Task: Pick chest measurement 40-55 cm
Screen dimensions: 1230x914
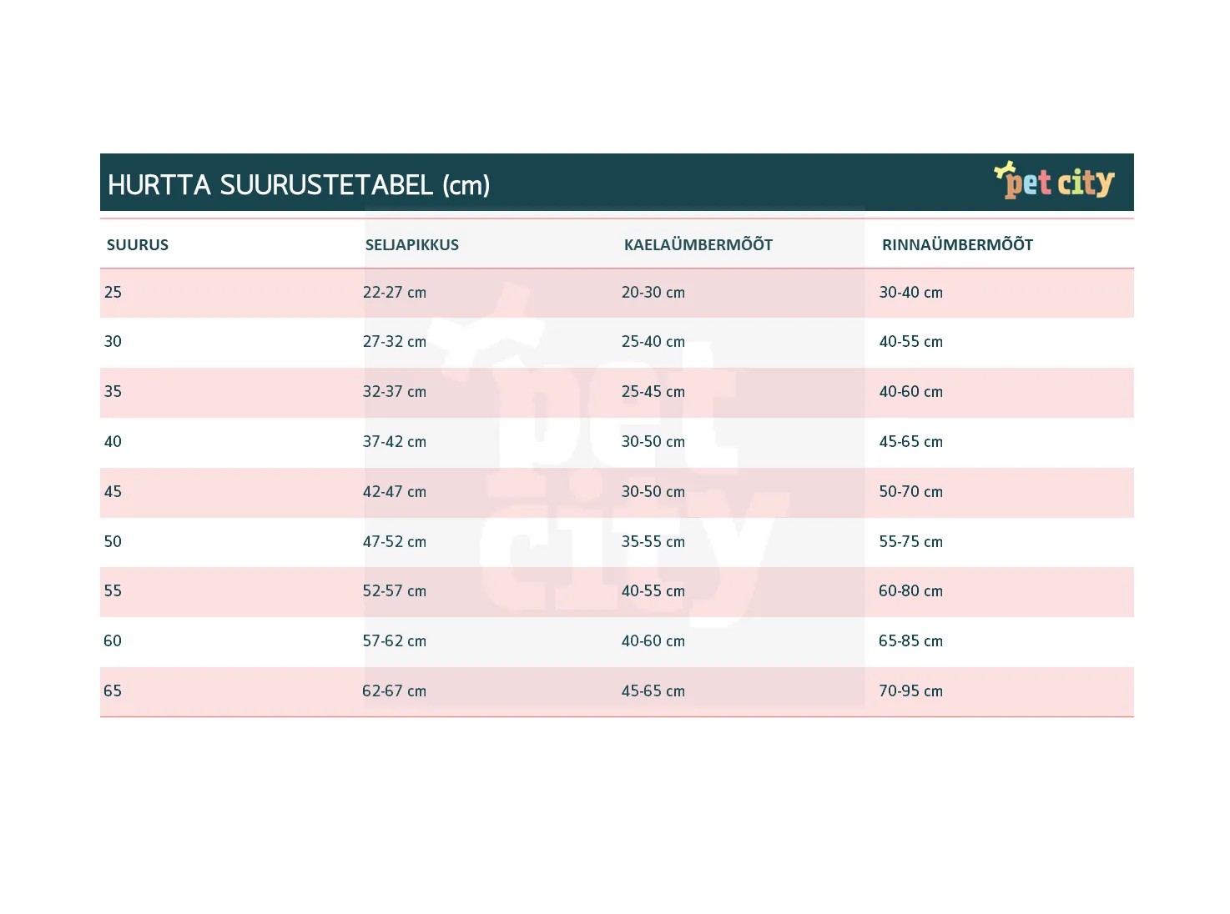Action: click(911, 342)
